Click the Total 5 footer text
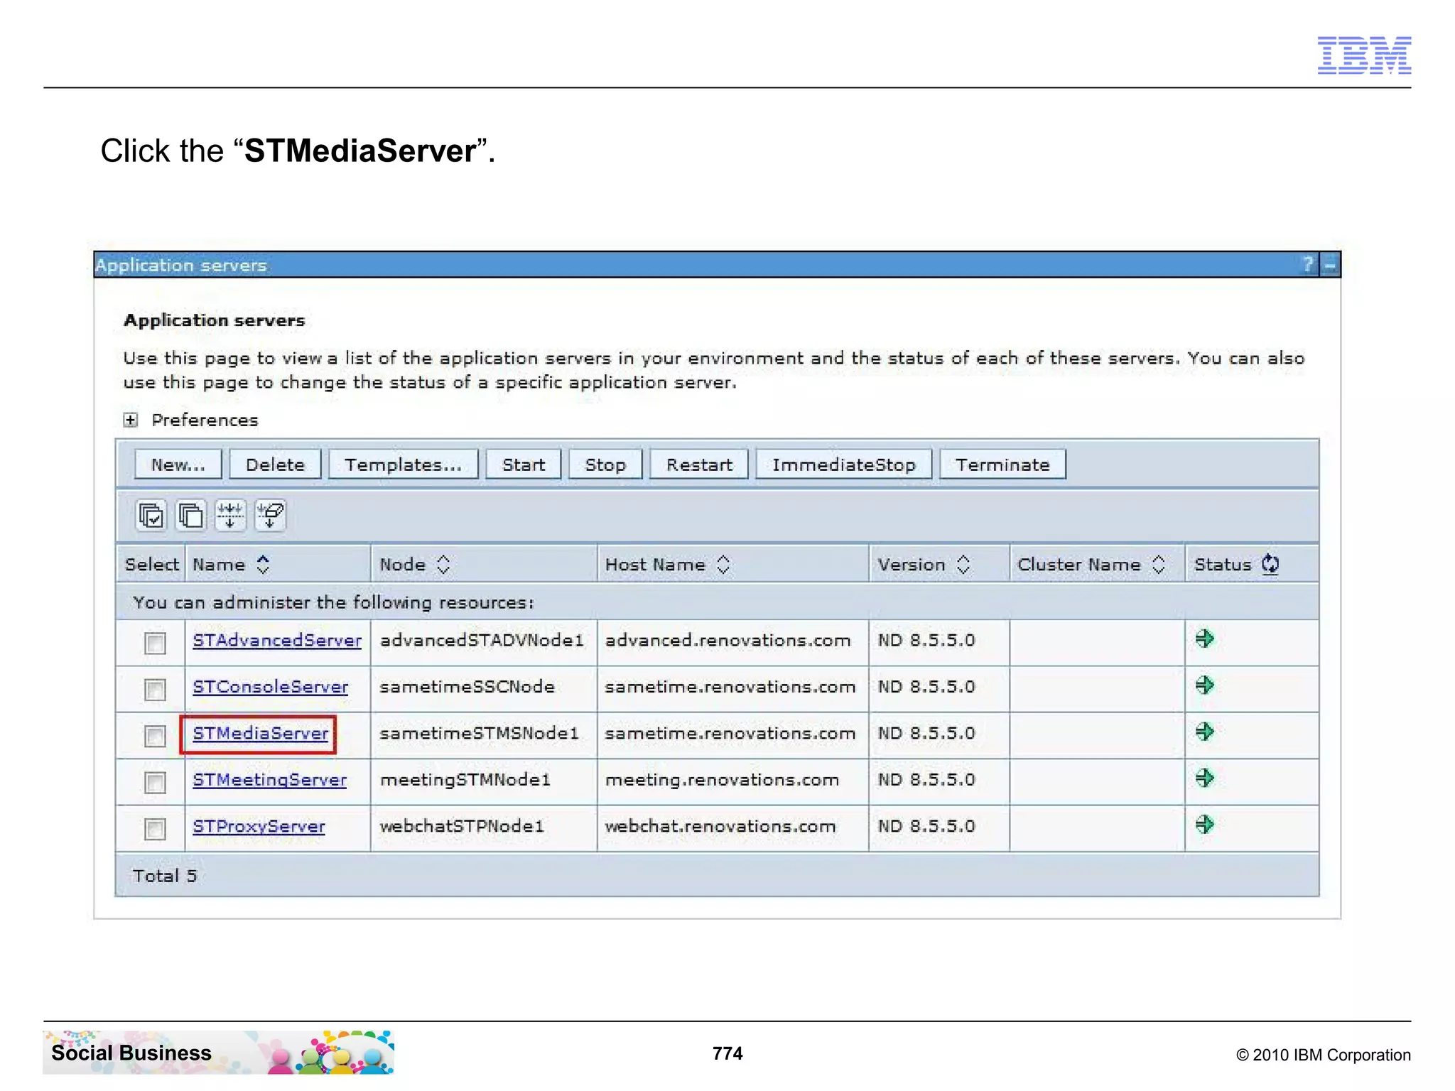 pos(165,875)
